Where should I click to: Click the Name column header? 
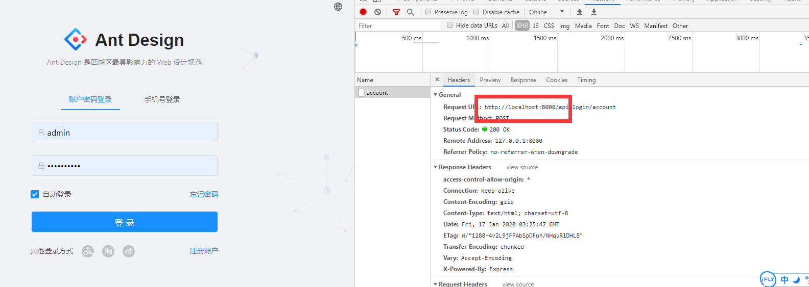[393, 80]
